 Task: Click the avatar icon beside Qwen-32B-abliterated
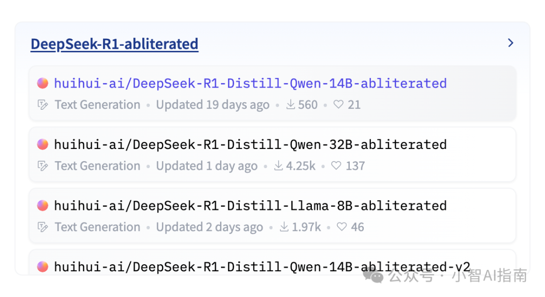pos(43,144)
